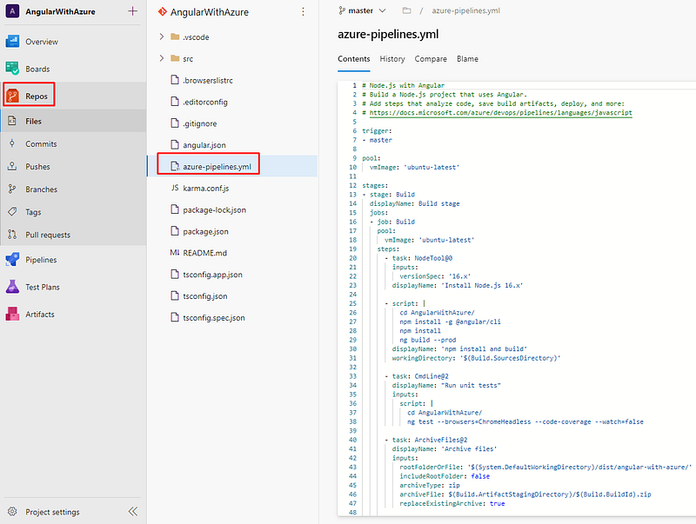Click the Project settings gear icon

12,512
